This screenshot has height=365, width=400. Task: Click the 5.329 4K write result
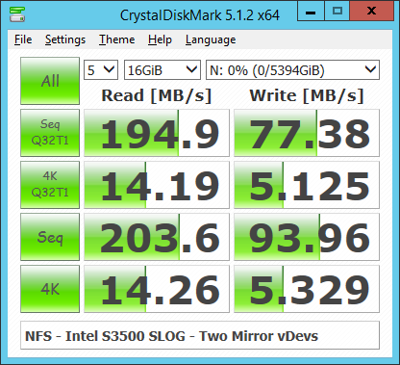click(x=307, y=289)
